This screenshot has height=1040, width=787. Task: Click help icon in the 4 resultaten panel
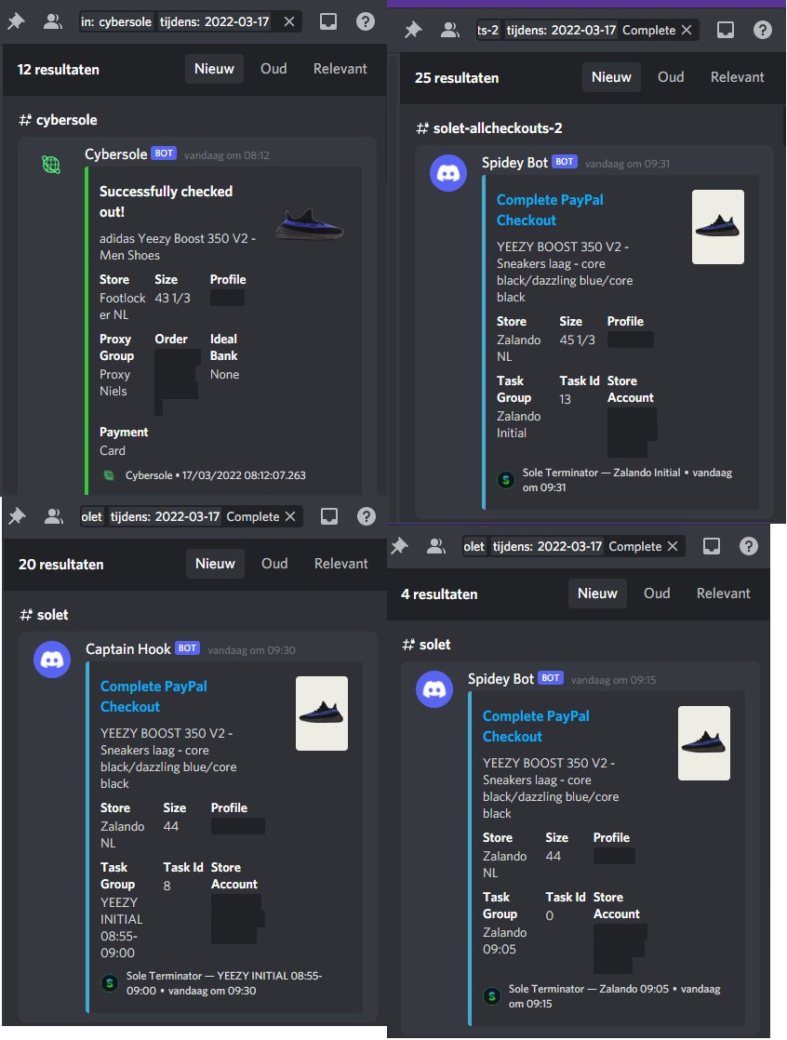click(749, 547)
